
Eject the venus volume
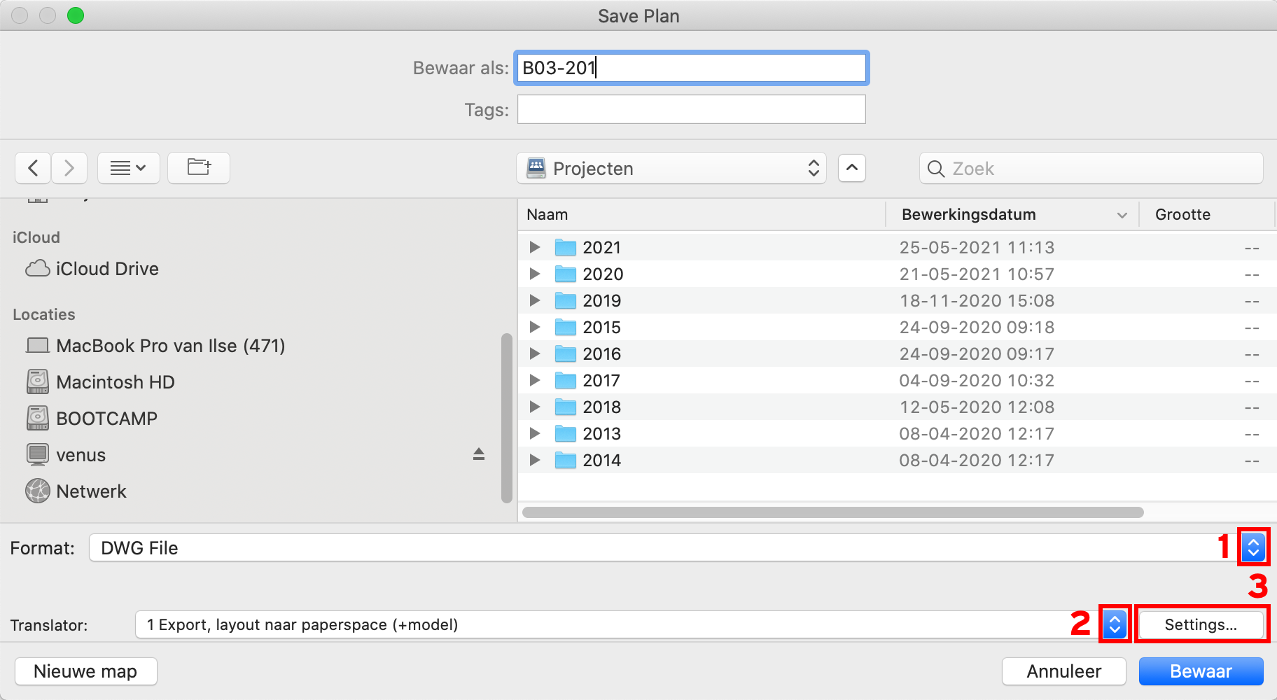tap(479, 454)
